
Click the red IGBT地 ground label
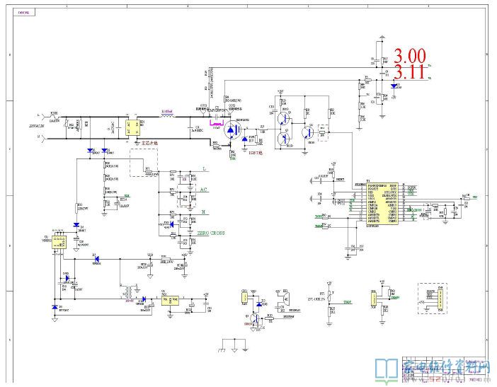tap(256, 153)
